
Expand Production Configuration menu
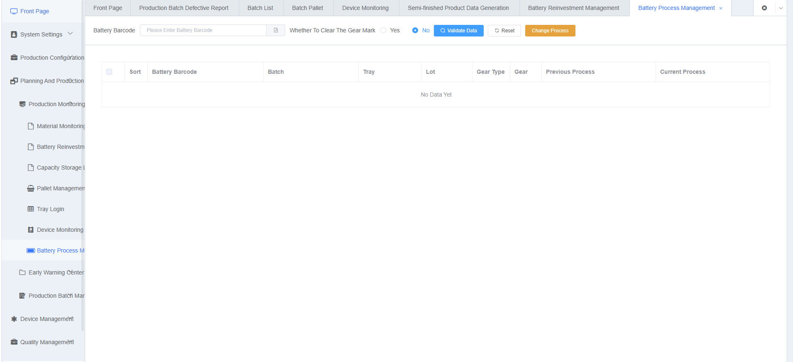tap(70, 57)
